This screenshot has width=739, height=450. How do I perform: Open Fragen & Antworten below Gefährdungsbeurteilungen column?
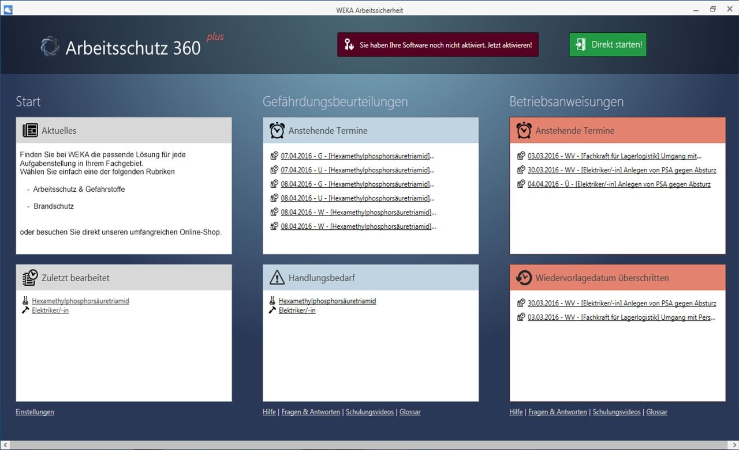311,412
